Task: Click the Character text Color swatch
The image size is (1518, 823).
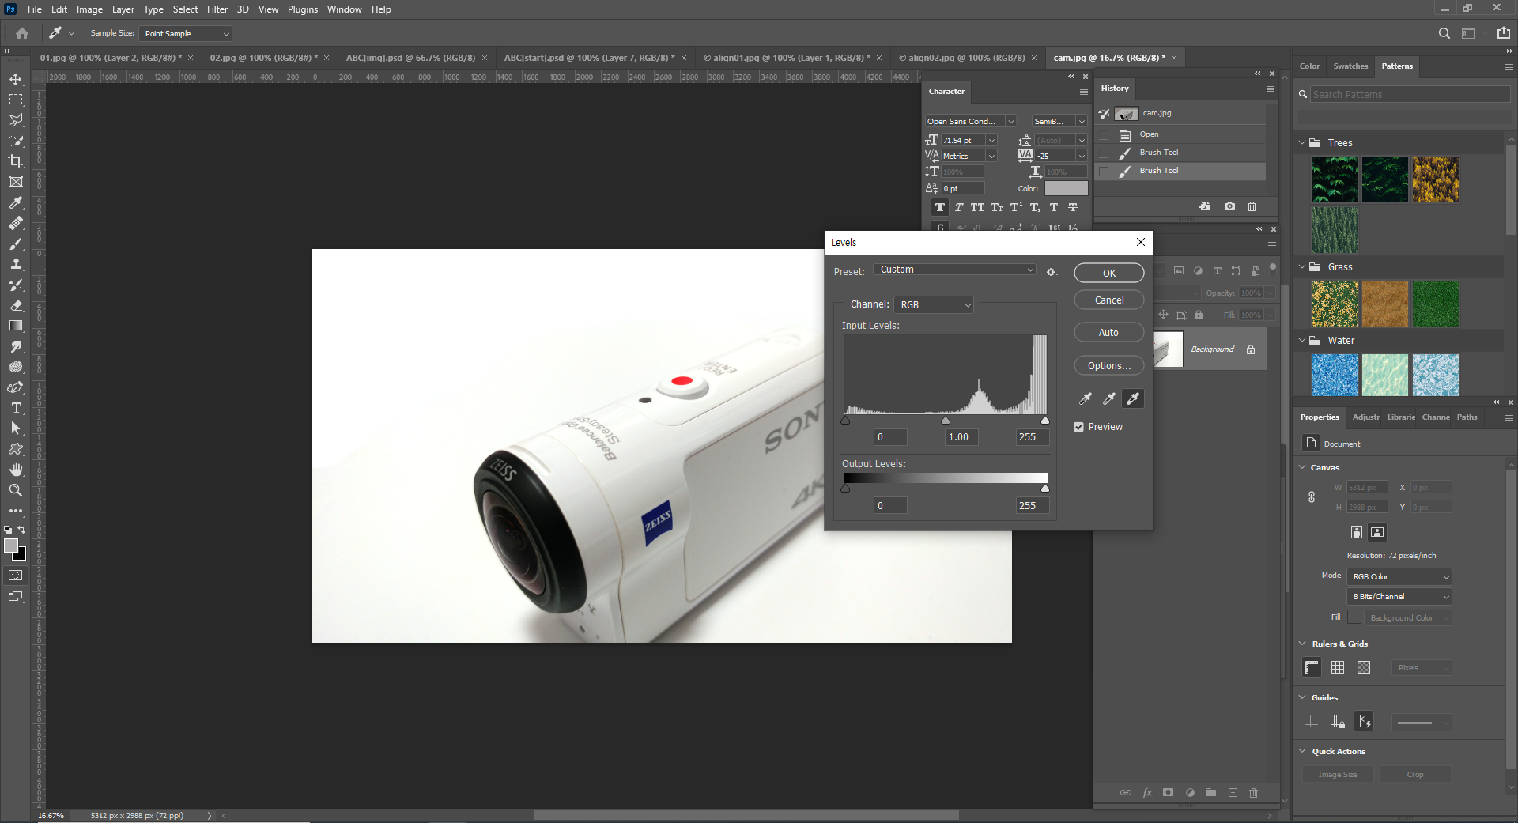Action: coord(1067,188)
